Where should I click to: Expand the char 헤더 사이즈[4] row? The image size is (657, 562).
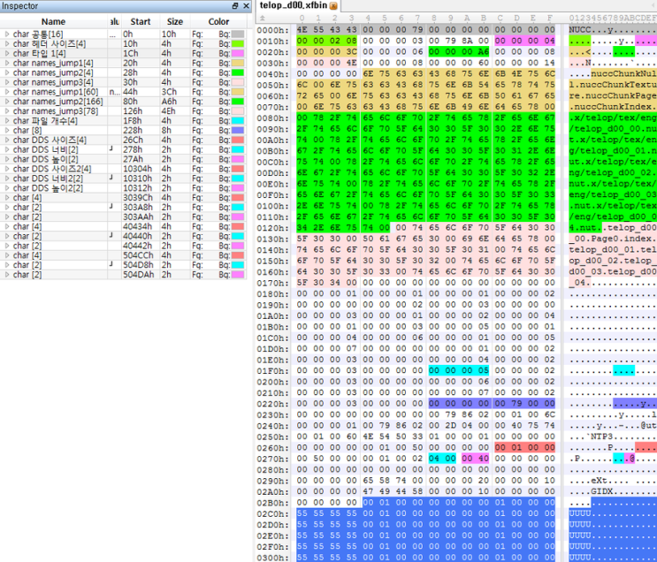click(x=7, y=43)
